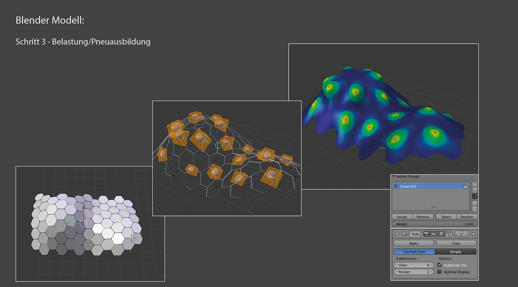Edit the Subs modifier name field
Viewport: 518px width, 287px height.
[x=415, y=234]
